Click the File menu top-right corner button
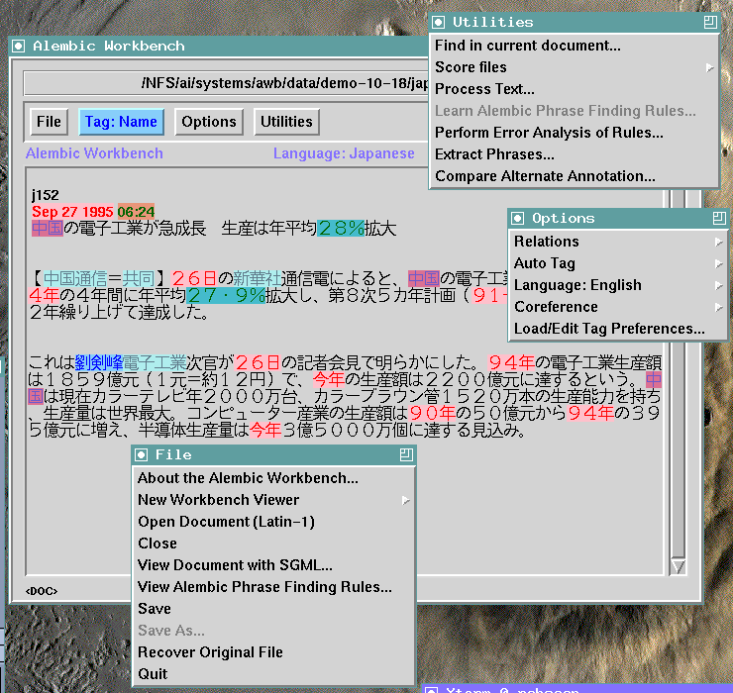 pyautogui.click(x=406, y=454)
